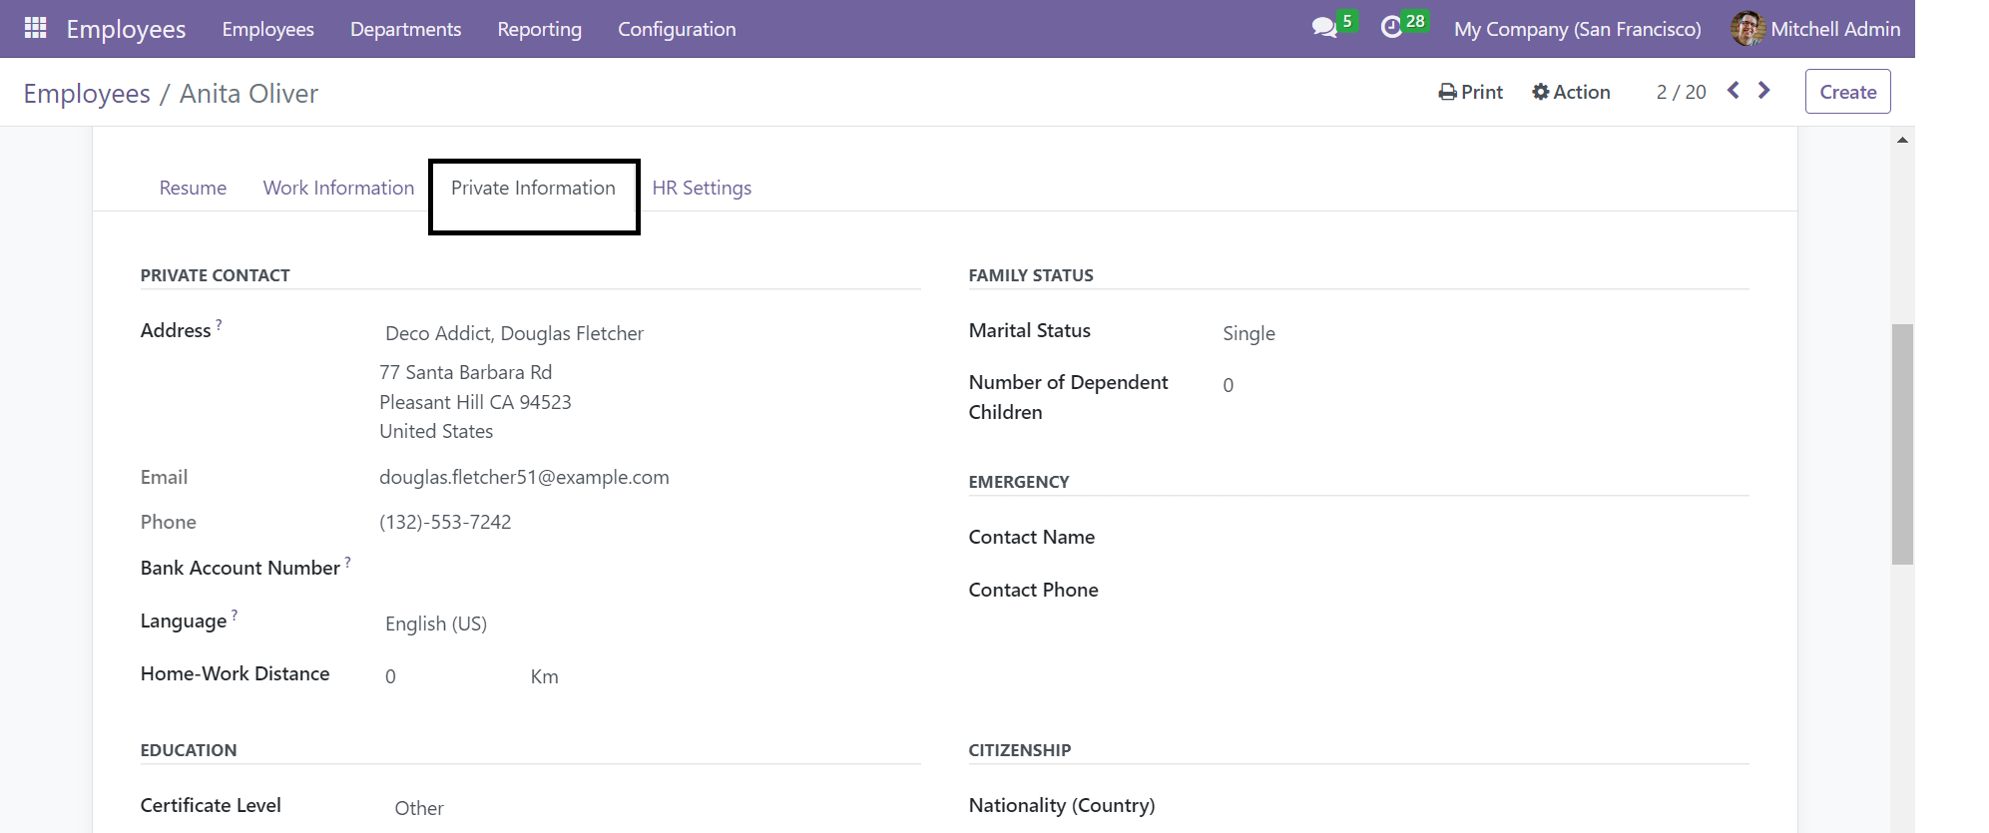Go to next employee record arrow
This screenshot has width=1989, height=833.
coord(1764,91)
